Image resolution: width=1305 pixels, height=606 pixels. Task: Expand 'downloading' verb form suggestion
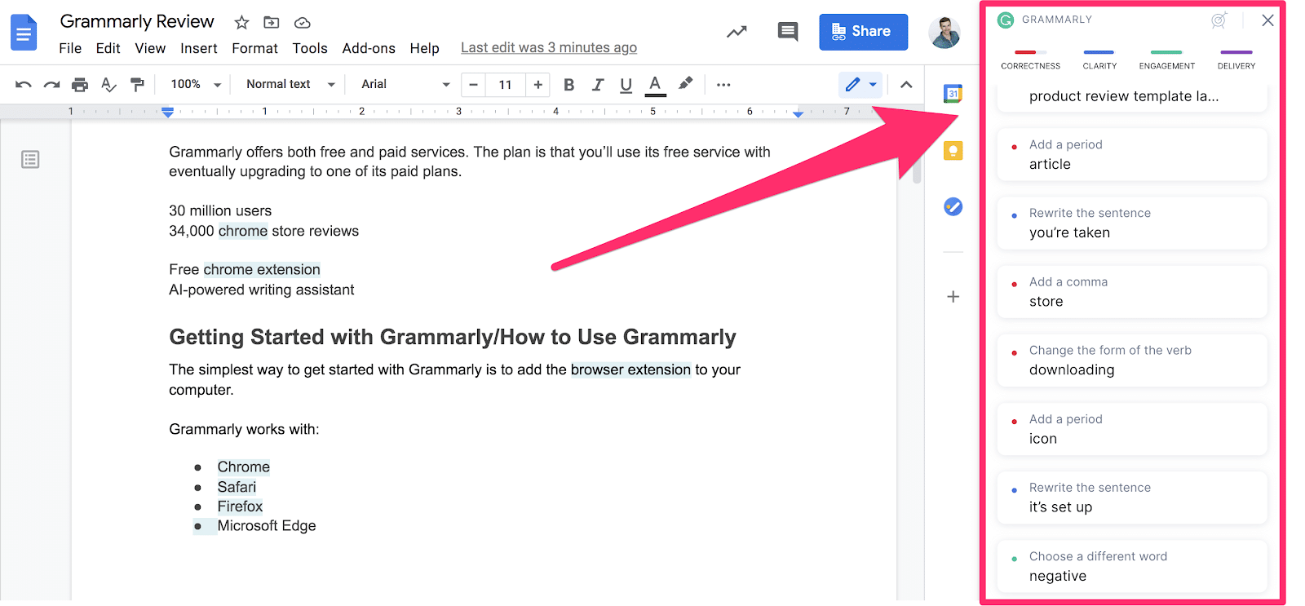coord(1132,360)
